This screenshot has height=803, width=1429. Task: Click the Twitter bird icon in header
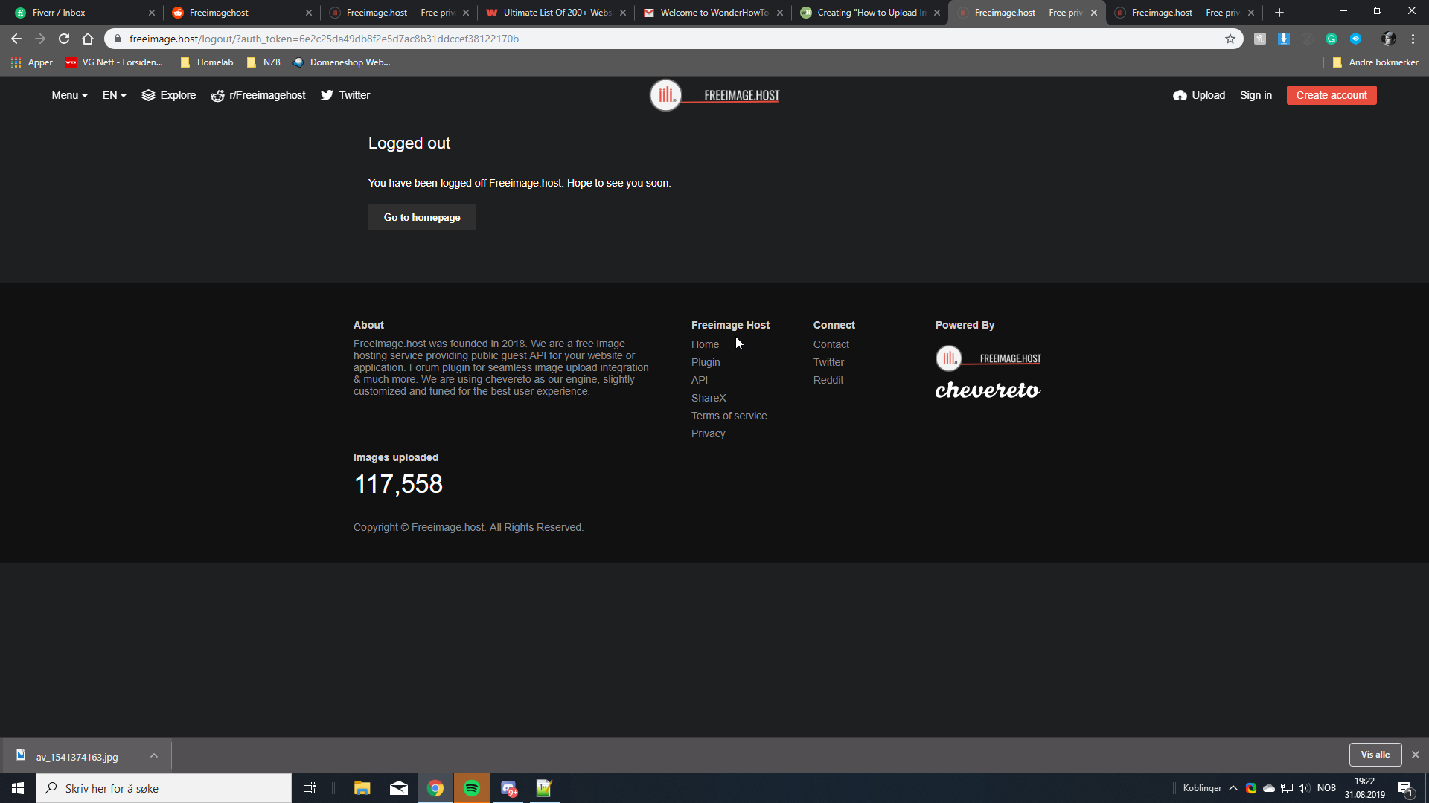click(x=327, y=95)
